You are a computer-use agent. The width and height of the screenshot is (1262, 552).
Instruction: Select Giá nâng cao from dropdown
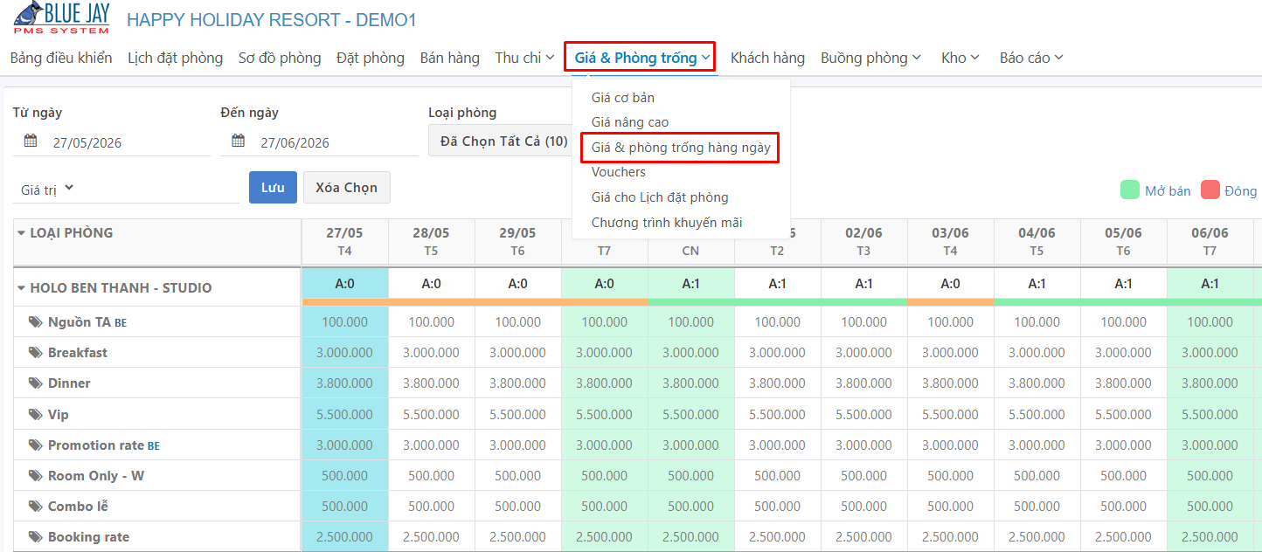pyautogui.click(x=630, y=122)
